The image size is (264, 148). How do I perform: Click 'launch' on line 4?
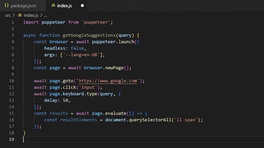pos(126,42)
